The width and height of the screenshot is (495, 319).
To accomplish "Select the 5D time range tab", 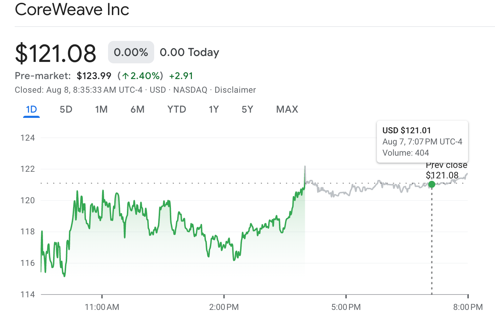I will (65, 109).
